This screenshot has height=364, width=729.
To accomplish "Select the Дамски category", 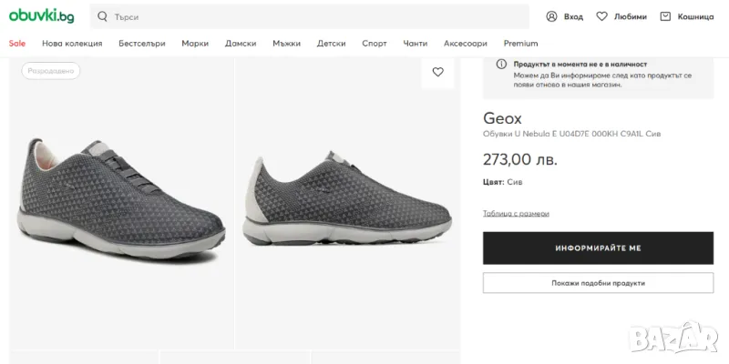I will click(x=241, y=43).
